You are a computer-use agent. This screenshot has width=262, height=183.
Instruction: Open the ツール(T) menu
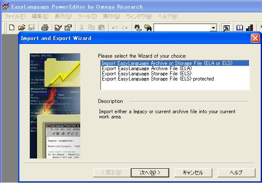point(87,16)
